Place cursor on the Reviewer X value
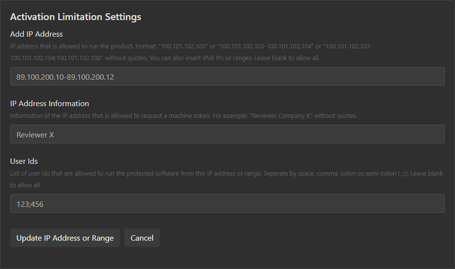This screenshot has height=269, width=455. [35, 134]
